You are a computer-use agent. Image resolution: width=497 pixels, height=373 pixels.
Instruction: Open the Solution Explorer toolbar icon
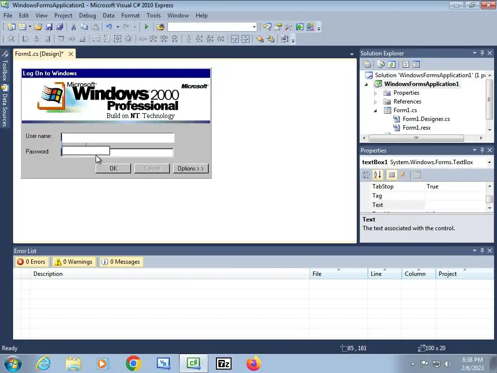pos(267,27)
